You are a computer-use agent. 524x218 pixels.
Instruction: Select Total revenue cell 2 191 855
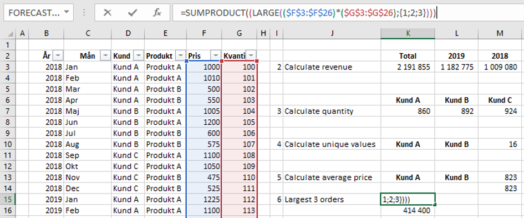(x=408, y=67)
